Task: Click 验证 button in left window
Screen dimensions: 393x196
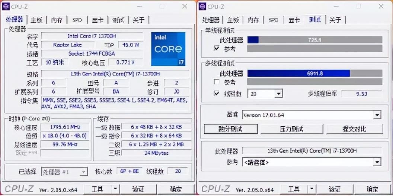Action: click(x=138, y=189)
